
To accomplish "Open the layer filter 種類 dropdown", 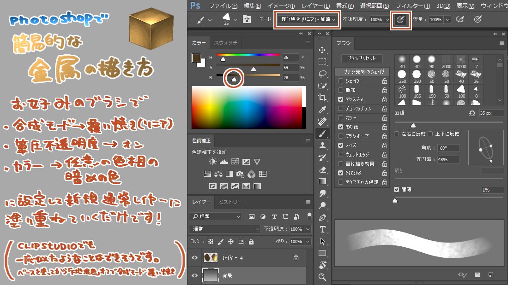I will coord(216,216).
